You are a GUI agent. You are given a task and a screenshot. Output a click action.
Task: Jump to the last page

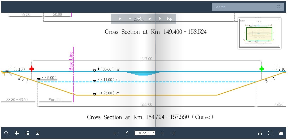pos(173,133)
